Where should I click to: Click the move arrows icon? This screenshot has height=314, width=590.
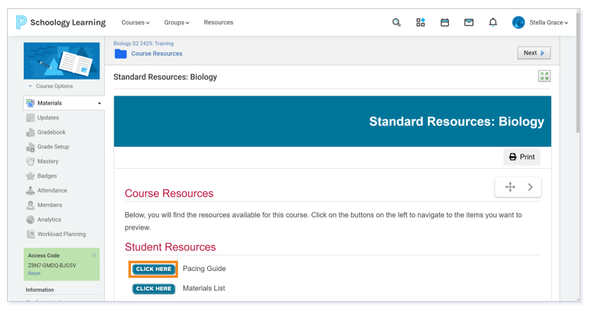(510, 187)
